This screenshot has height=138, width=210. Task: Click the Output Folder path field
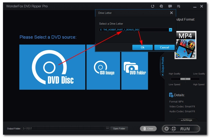click(x=64, y=128)
